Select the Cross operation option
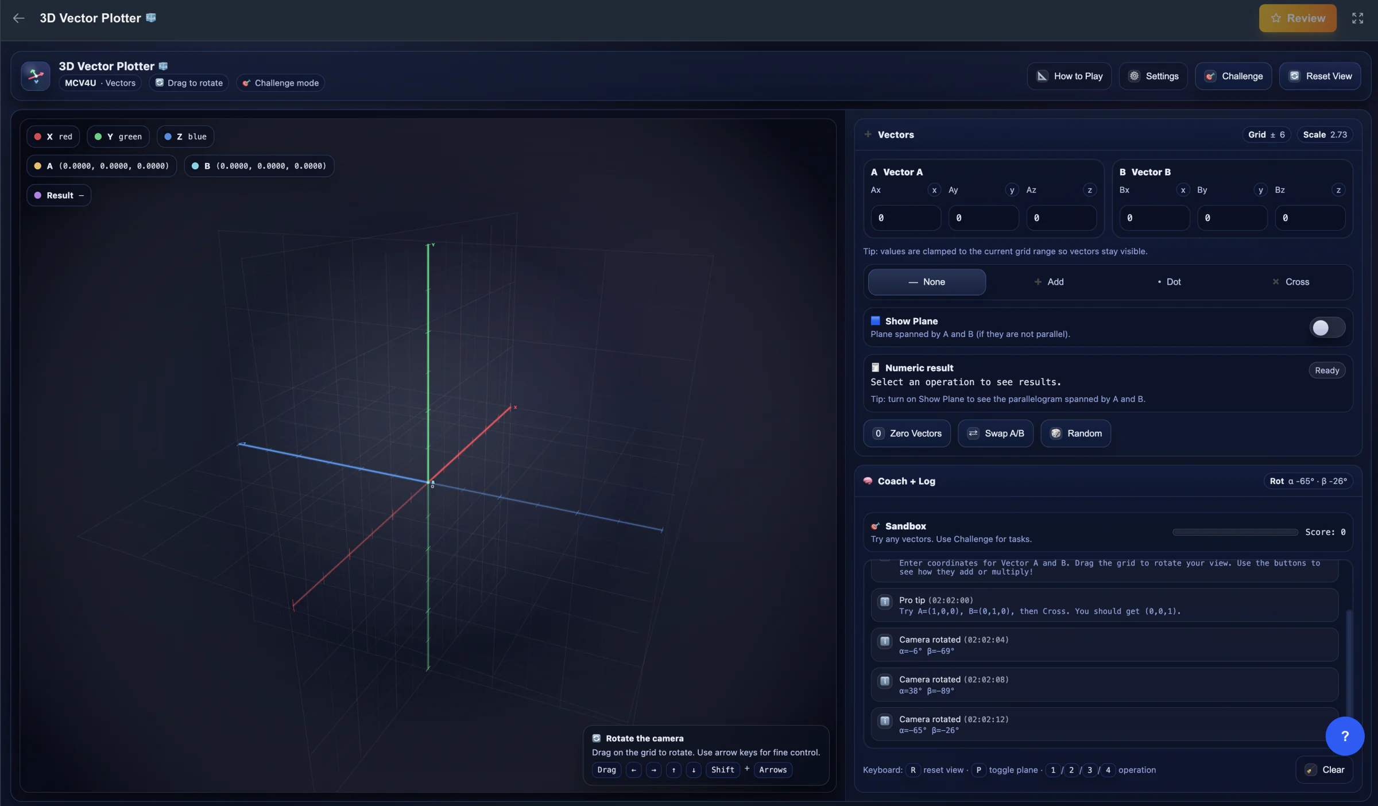Viewport: 1378px width, 806px height. pos(1291,282)
